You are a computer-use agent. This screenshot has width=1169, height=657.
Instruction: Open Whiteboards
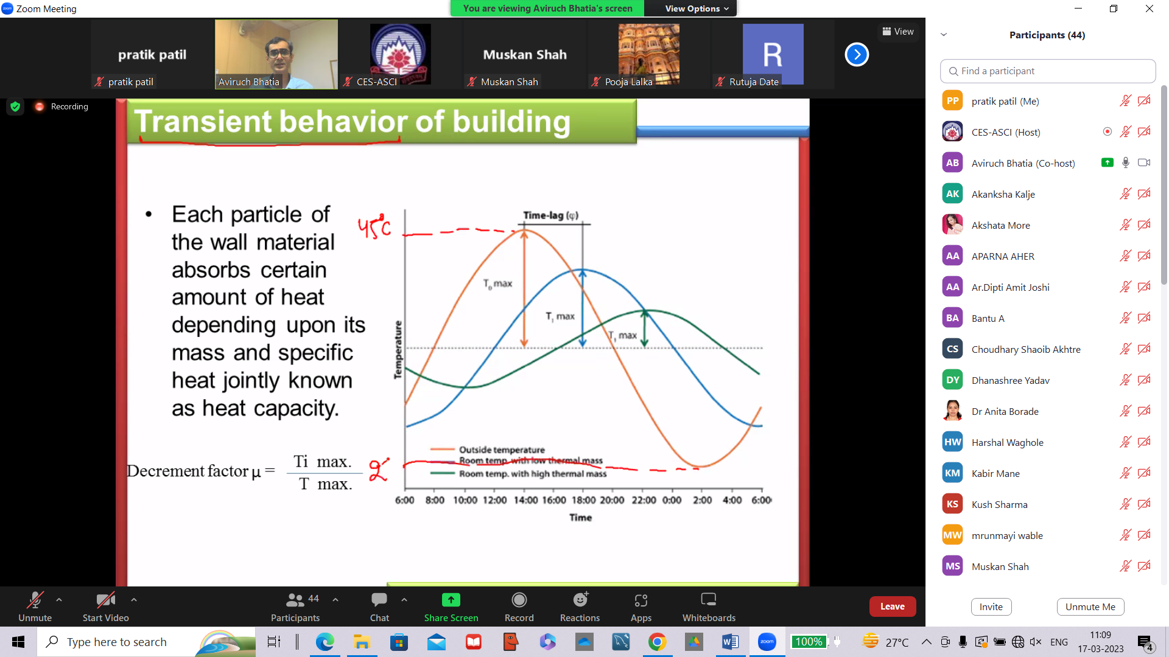[x=708, y=606]
